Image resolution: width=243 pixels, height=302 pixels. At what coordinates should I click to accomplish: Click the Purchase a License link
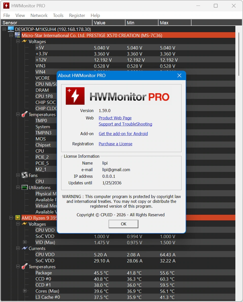tap(116, 144)
